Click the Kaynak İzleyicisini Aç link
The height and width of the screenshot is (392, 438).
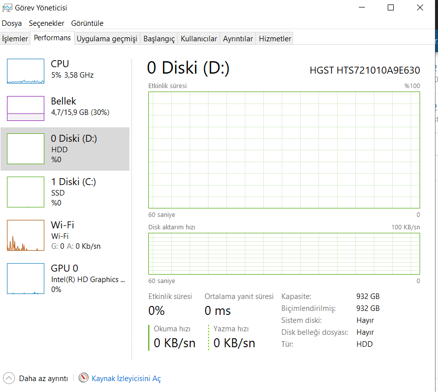coord(126,379)
